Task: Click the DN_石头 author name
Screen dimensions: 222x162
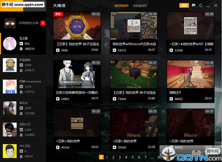Action: pyautogui.click(x=25, y=146)
